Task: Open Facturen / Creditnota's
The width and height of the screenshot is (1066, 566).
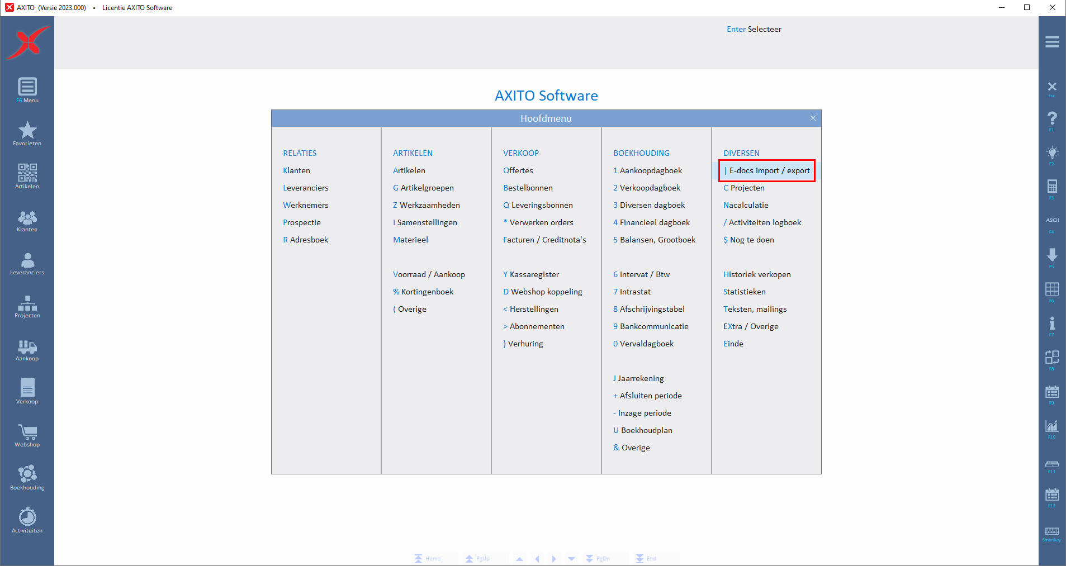Action: pos(544,240)
